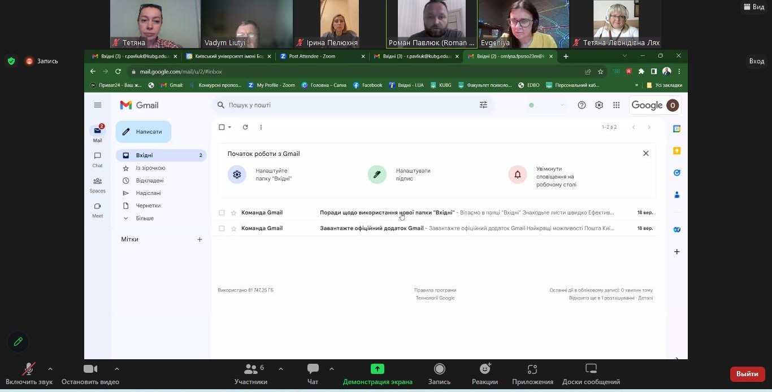
Task: Open the Надіслані folder
Action: point(148,193)
